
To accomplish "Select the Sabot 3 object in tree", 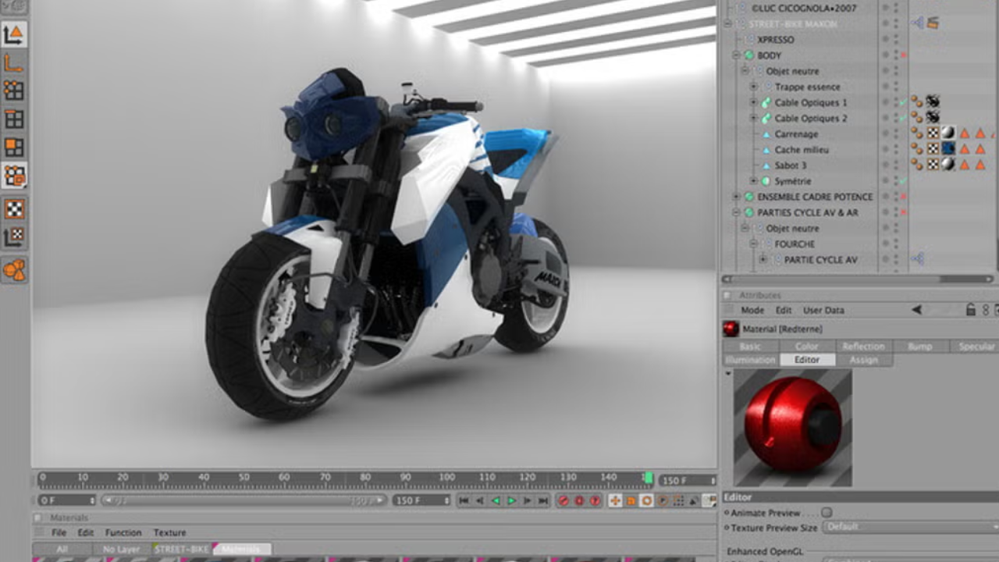I will pyautogui.click(x=790, y=165).
